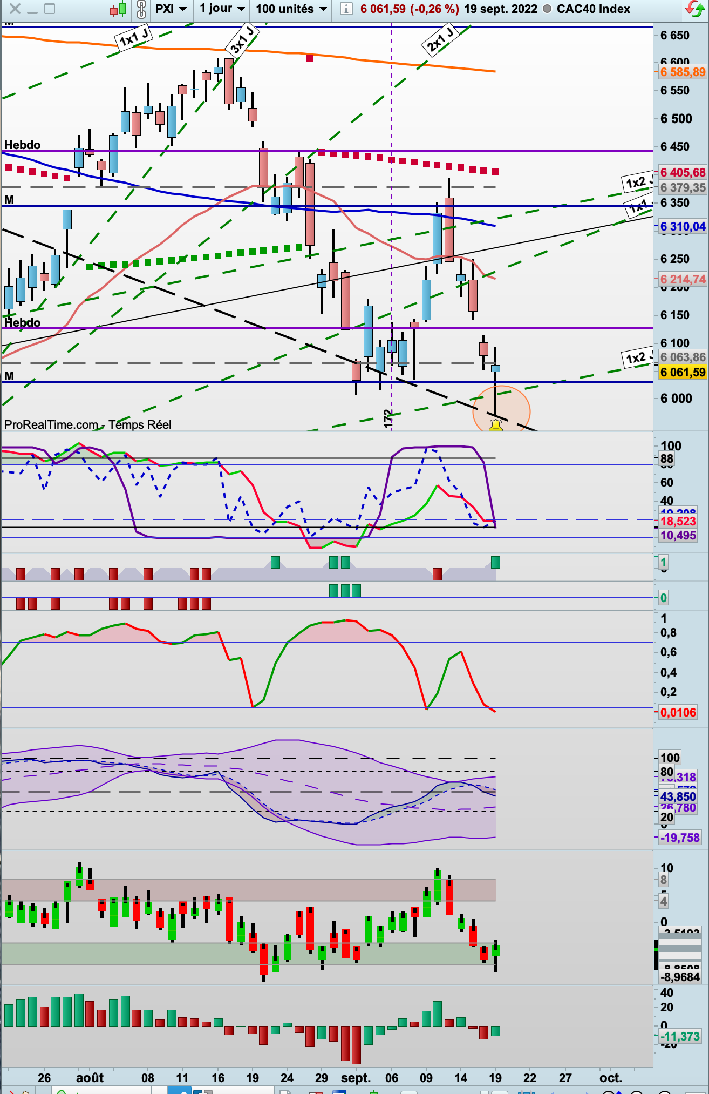The width and height of the screenshot is (709, 1094).
Task: Expand the '1 jour' timeframe dropdown
Action: (x=222, y=9)
